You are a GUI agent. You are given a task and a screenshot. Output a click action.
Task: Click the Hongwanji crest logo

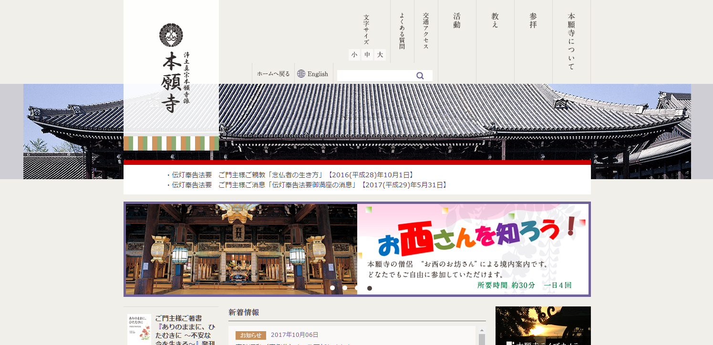click(x=171, y=35)
